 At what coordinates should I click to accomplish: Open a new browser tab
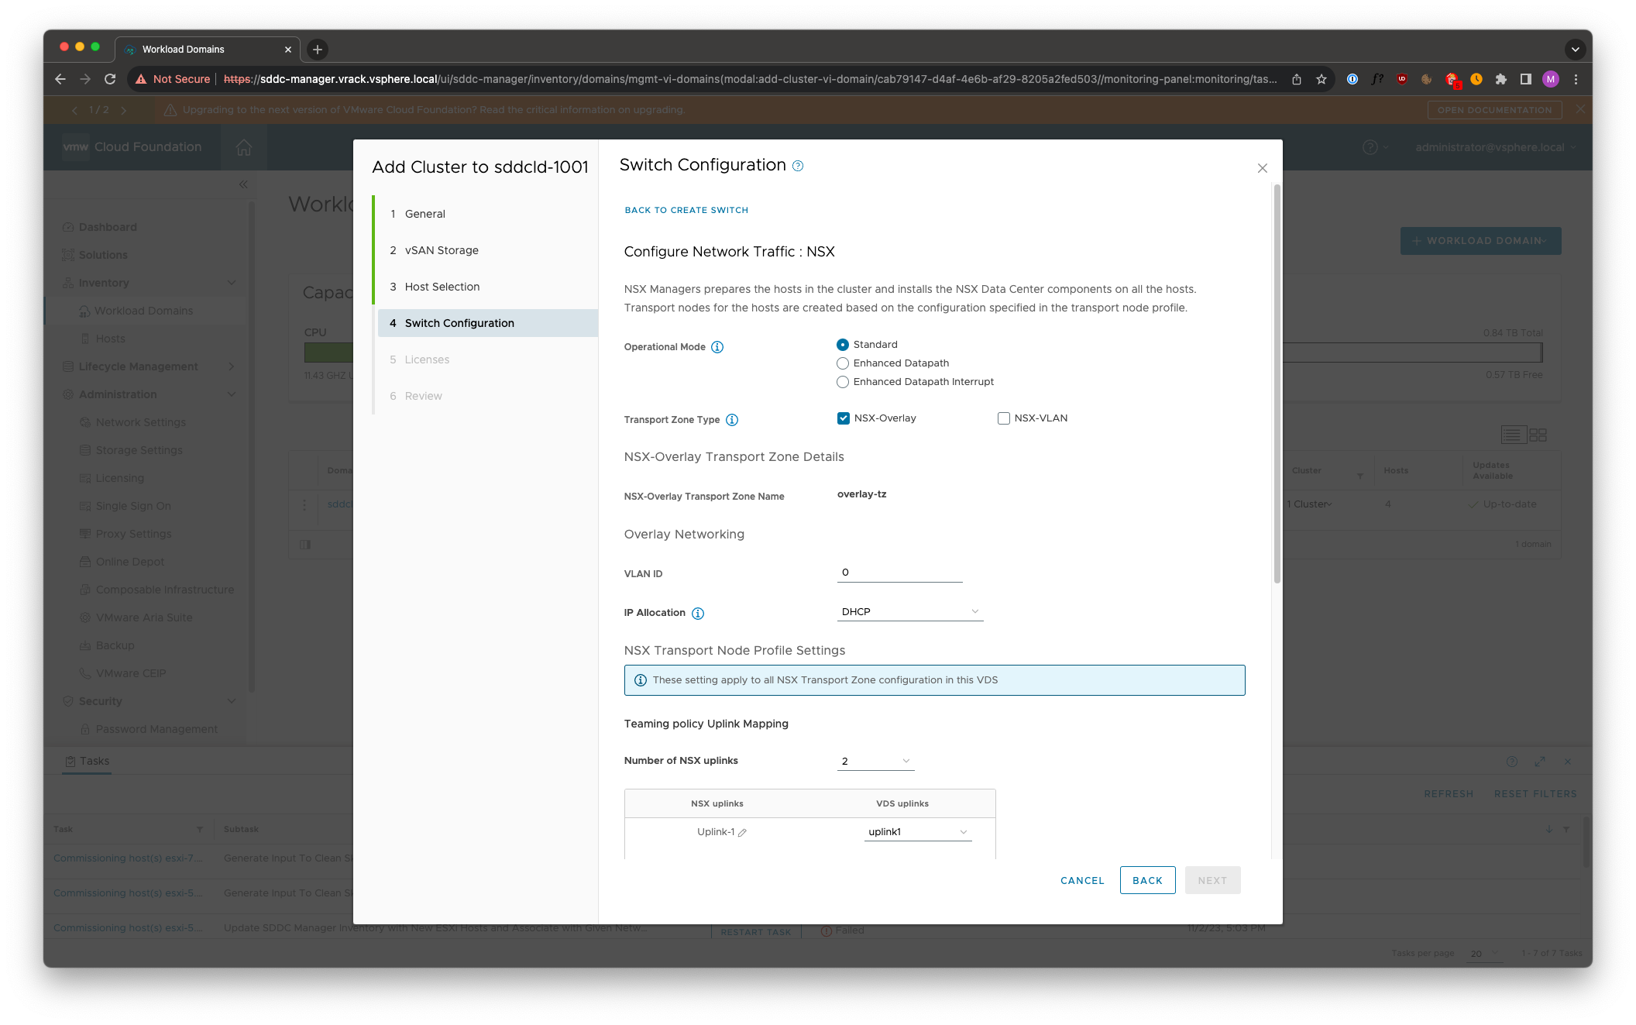coord(318,50)
